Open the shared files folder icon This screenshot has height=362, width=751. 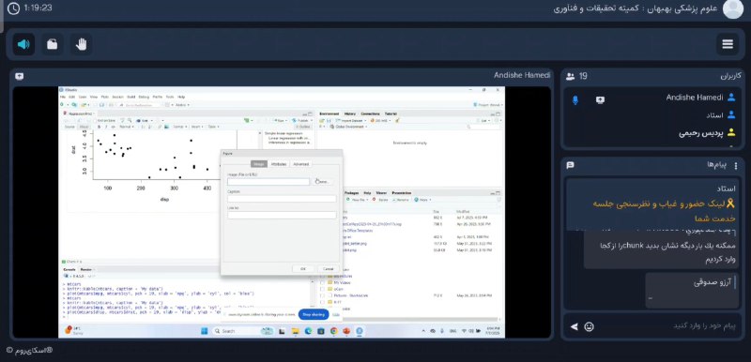[x=53, y=44]
